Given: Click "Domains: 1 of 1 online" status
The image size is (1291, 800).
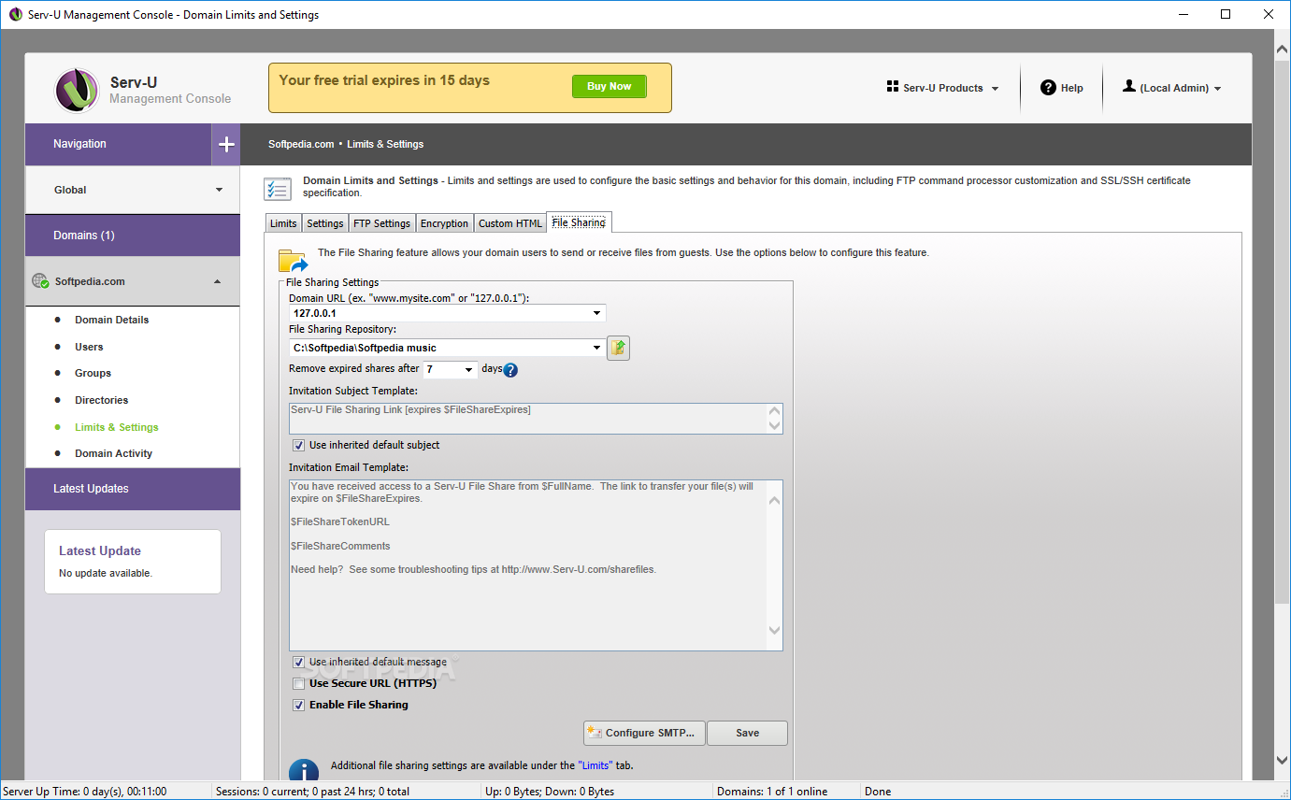Looking at the screenshot, I should coord(772,792).
